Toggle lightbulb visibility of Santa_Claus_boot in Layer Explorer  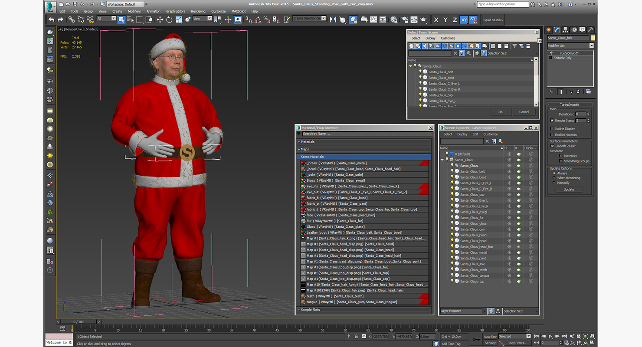point(452,177)
